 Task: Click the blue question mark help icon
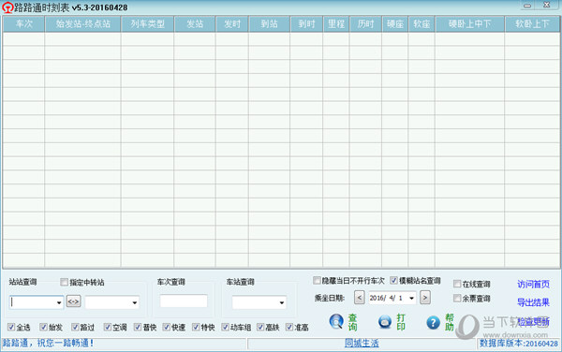(x=433, y=323)
